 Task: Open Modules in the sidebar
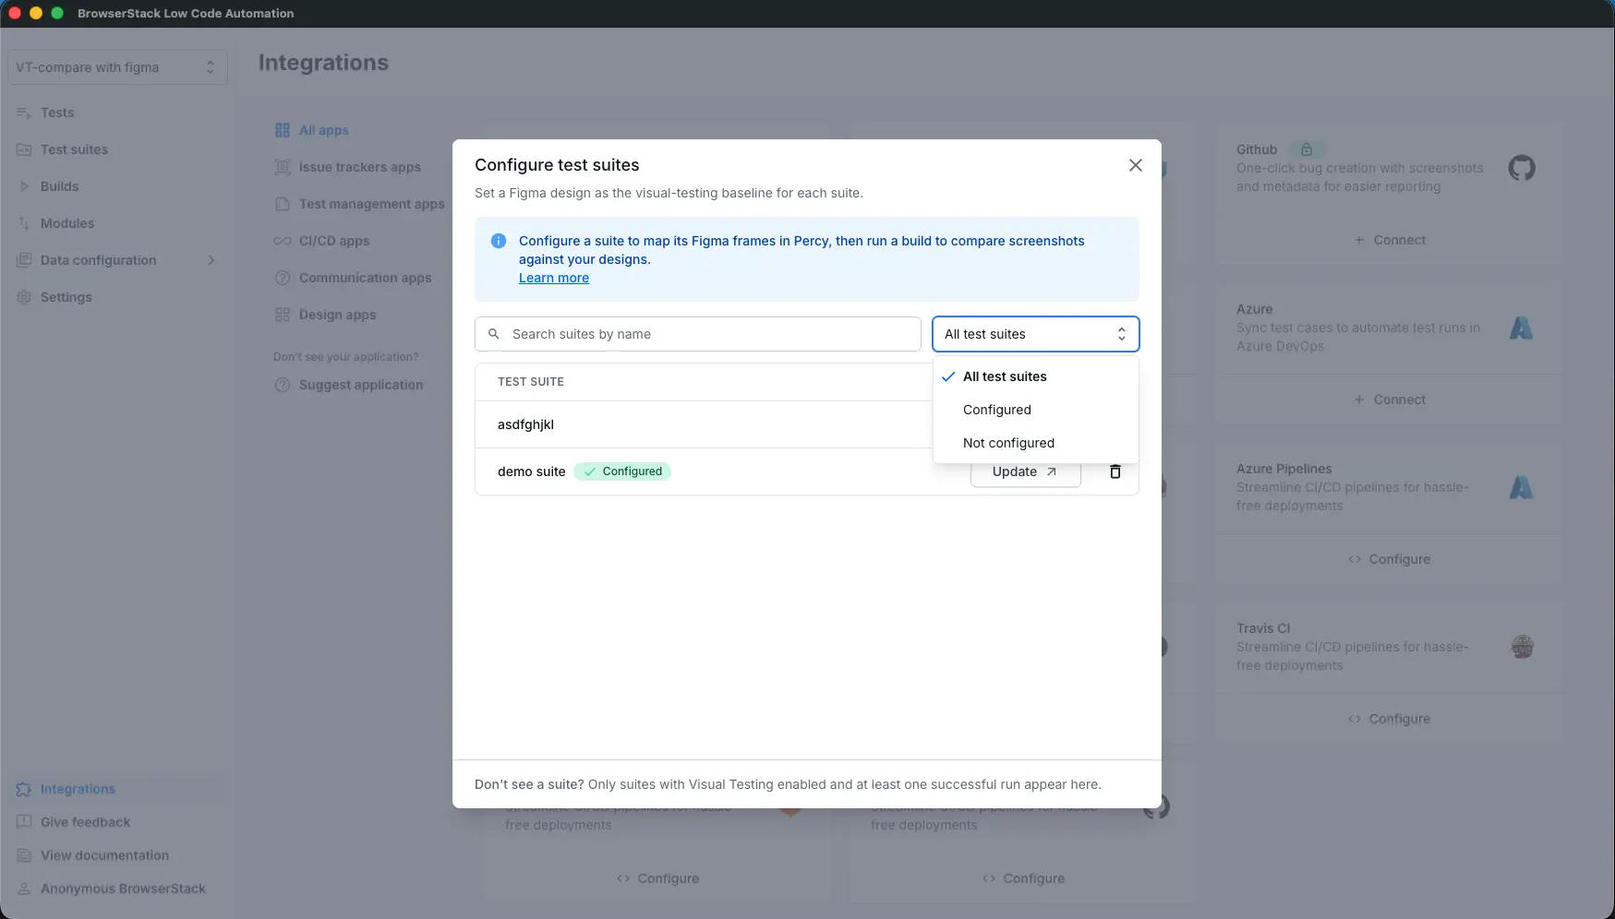point(67,223)
